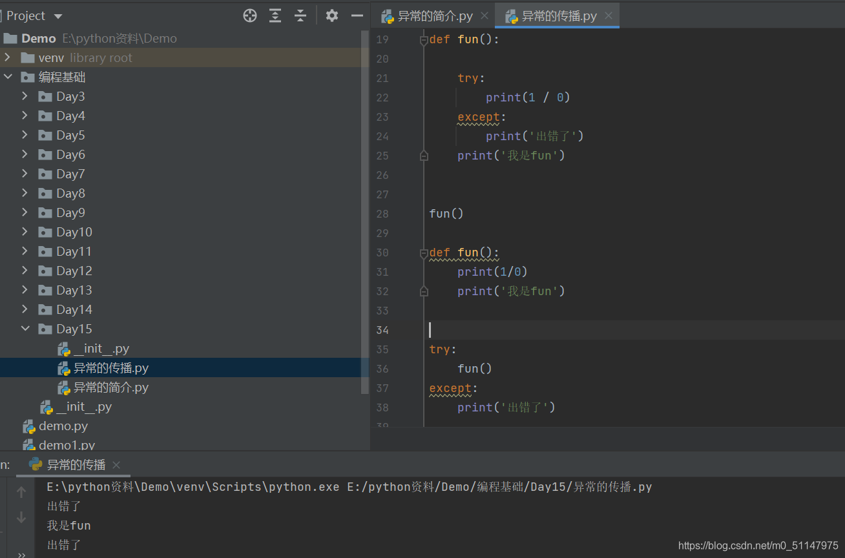The height and width of the screenshot is (558, 845).
Task: Expand the venv library root folder
Action: 8,57
